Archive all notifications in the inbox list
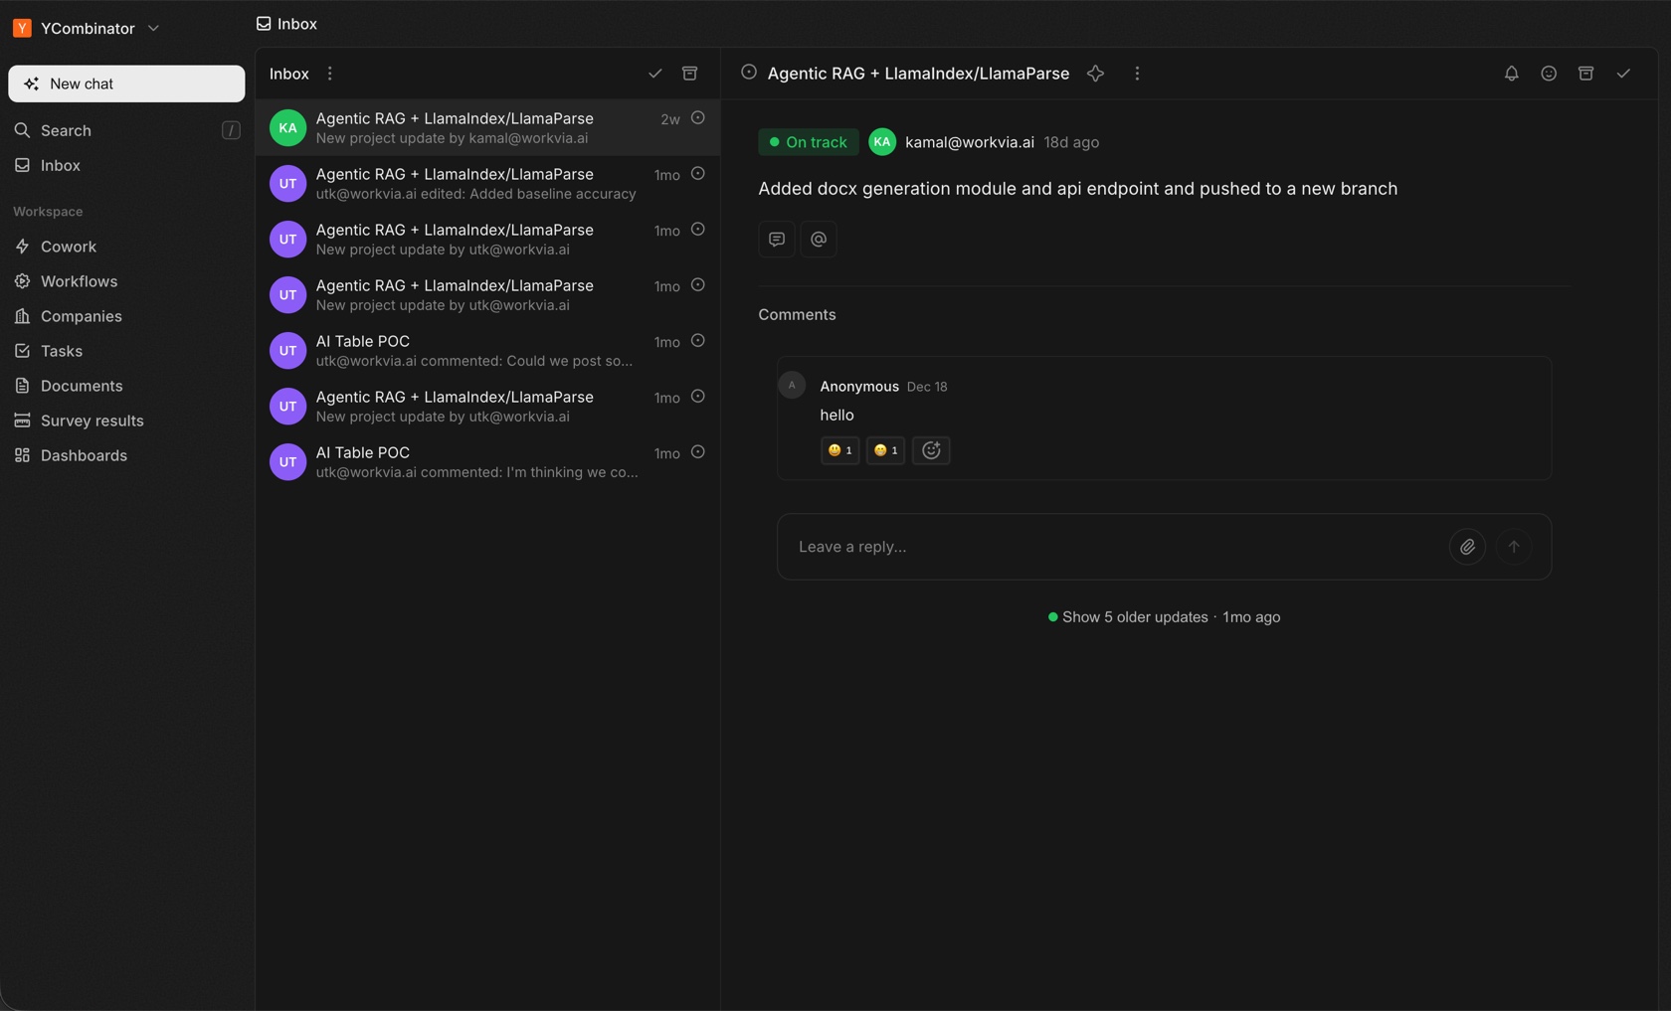The width and height of the screenshot is (1671, 1011). 689,74
